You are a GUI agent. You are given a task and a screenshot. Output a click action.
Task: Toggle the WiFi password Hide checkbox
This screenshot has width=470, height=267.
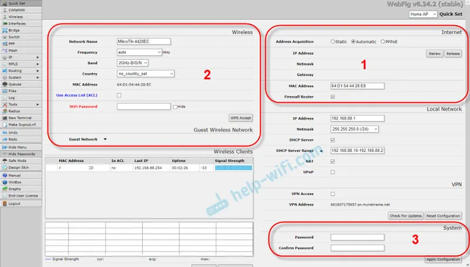(175, 107)
